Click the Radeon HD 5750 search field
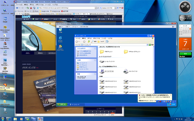This screenshot has height=121, width=194. tap(108, 8)
